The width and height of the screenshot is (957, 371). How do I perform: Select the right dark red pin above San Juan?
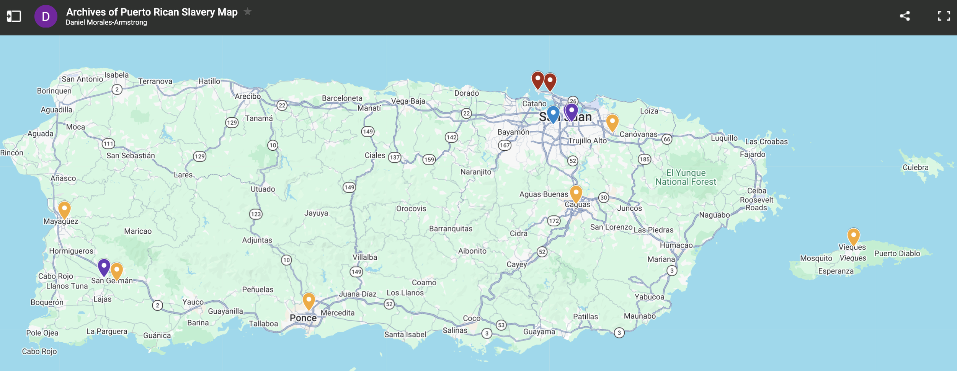point(550,82)
